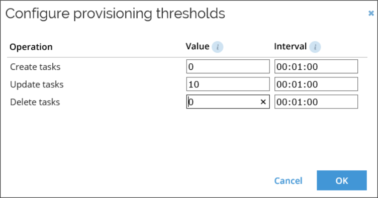This screenshot has width=378, height=198.
Task: Select the Delete tasks row label
Action: coord(35,102)
